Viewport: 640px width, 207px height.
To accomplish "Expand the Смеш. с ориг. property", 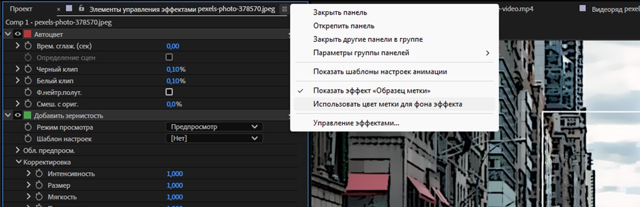I will 18,104.
